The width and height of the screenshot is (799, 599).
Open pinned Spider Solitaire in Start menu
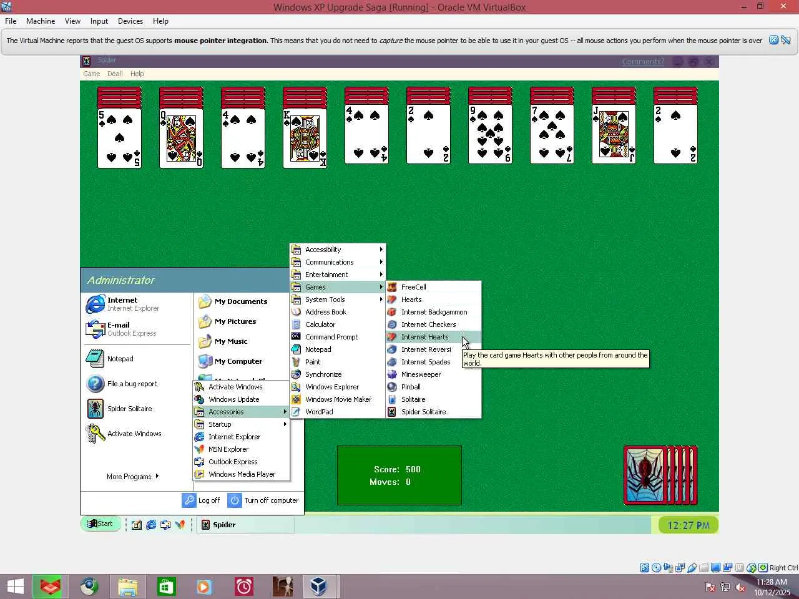(x=137, y=409)
